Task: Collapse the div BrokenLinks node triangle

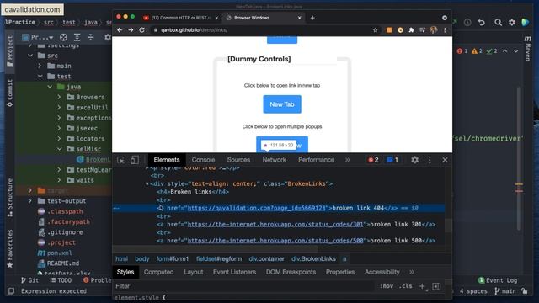Action: (x=147, y=183)
